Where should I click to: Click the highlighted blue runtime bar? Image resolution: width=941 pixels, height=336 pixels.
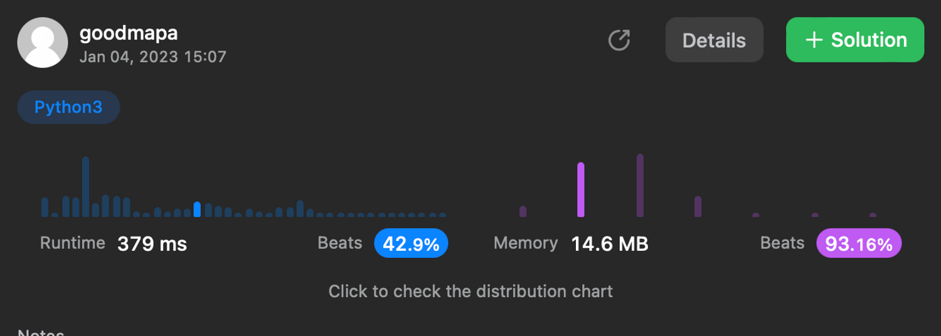(198, 210)
